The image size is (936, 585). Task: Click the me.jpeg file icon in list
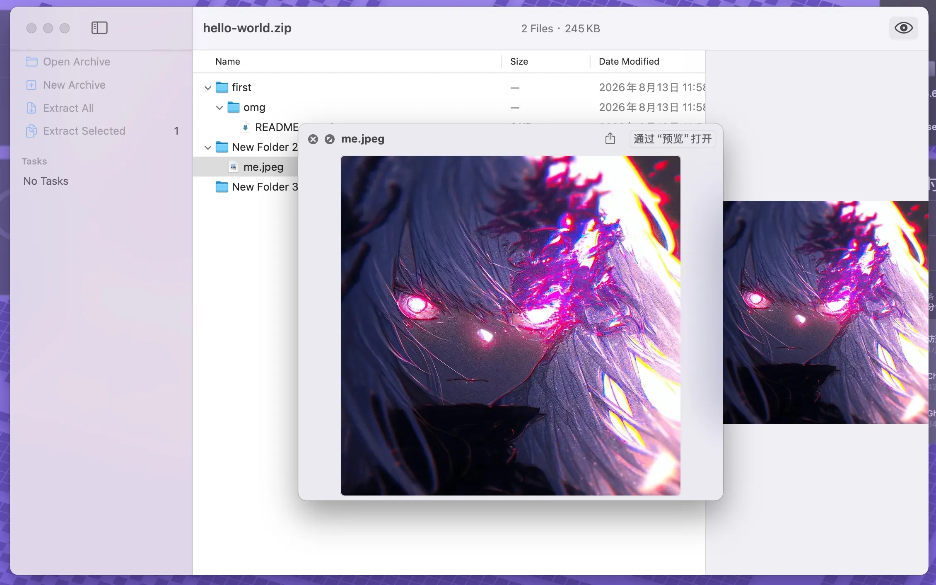pos(234,167)
